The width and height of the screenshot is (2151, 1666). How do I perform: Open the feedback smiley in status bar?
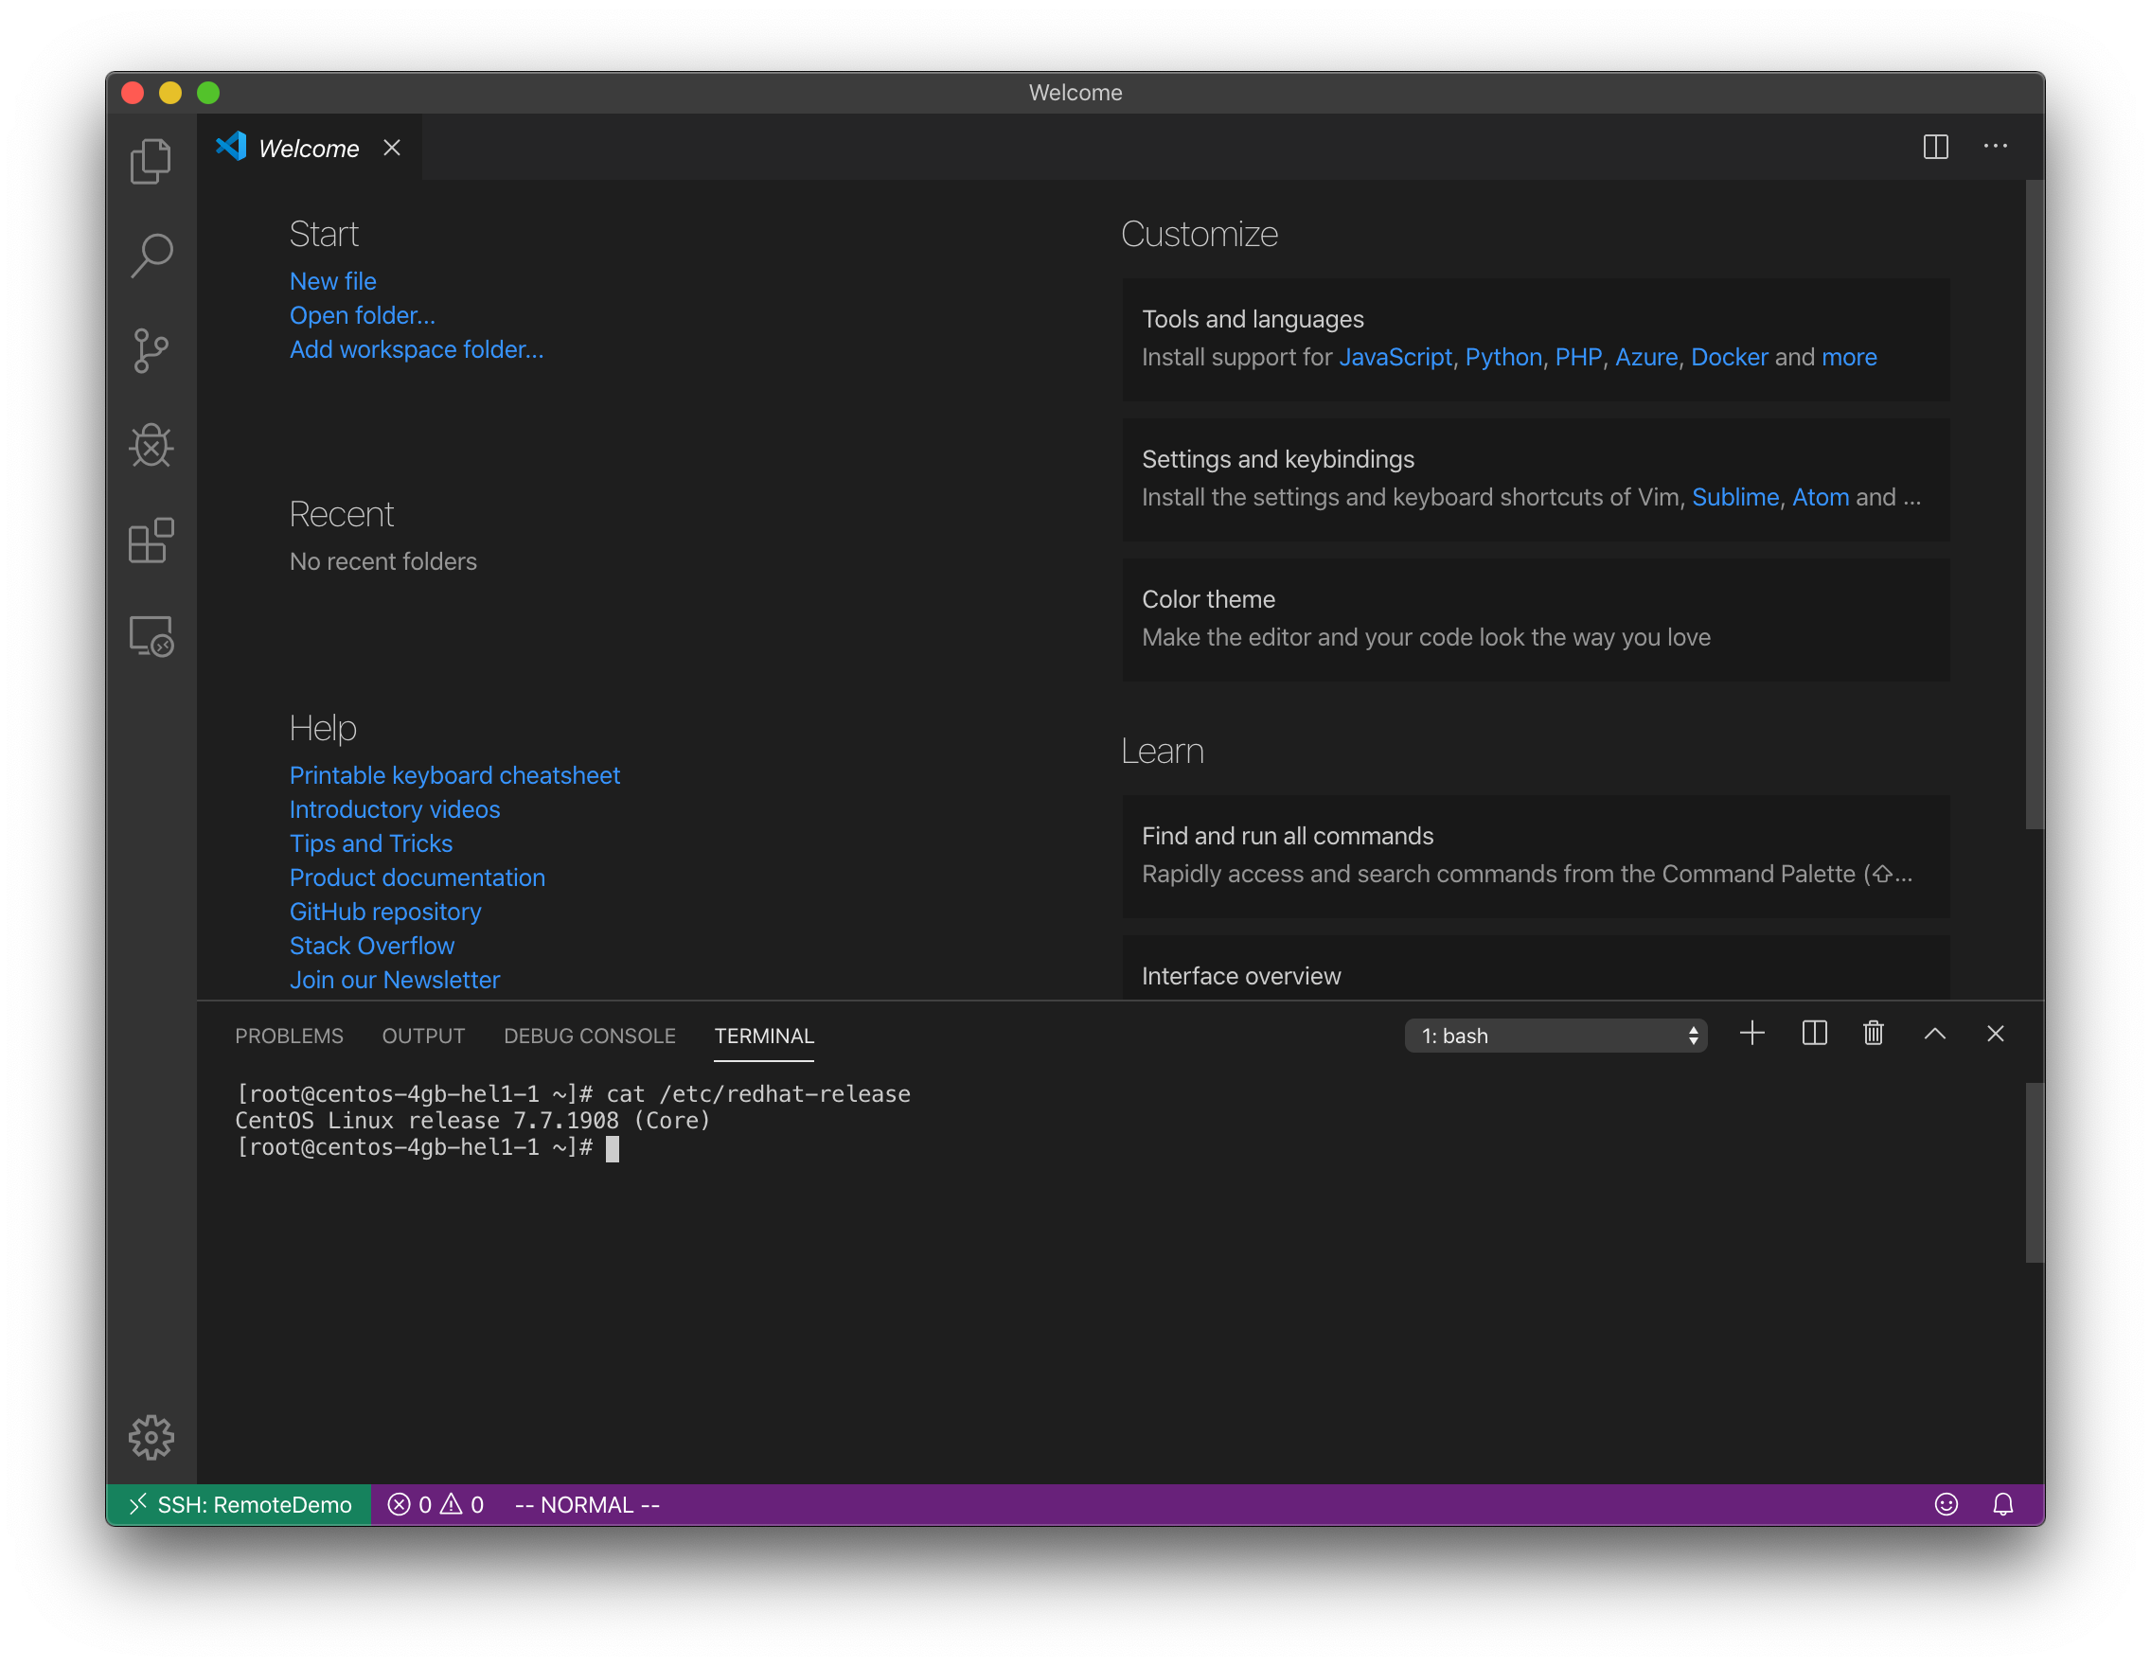coord(1946,1504)
